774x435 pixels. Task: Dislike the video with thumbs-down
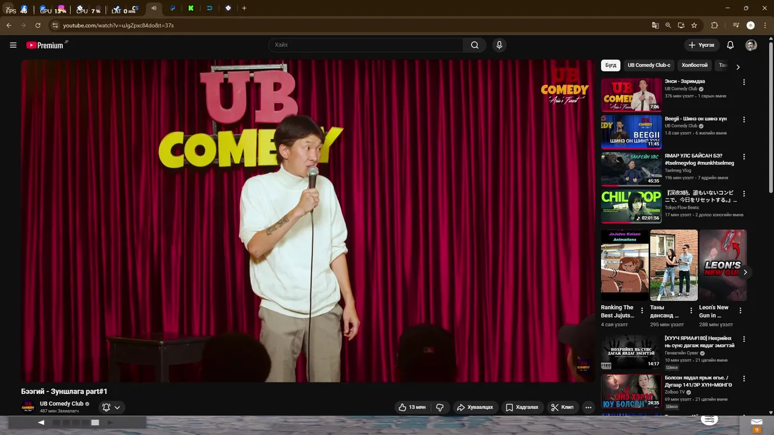(440, 407)
